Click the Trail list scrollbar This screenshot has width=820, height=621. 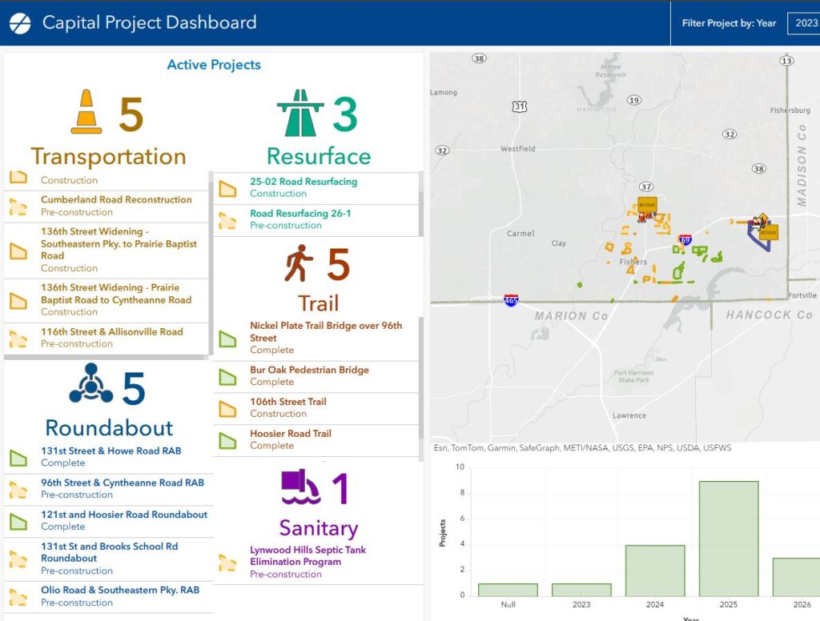click(421, 384)
